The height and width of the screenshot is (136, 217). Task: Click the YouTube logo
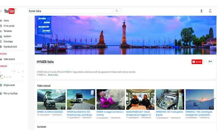[x=9, y=11]
